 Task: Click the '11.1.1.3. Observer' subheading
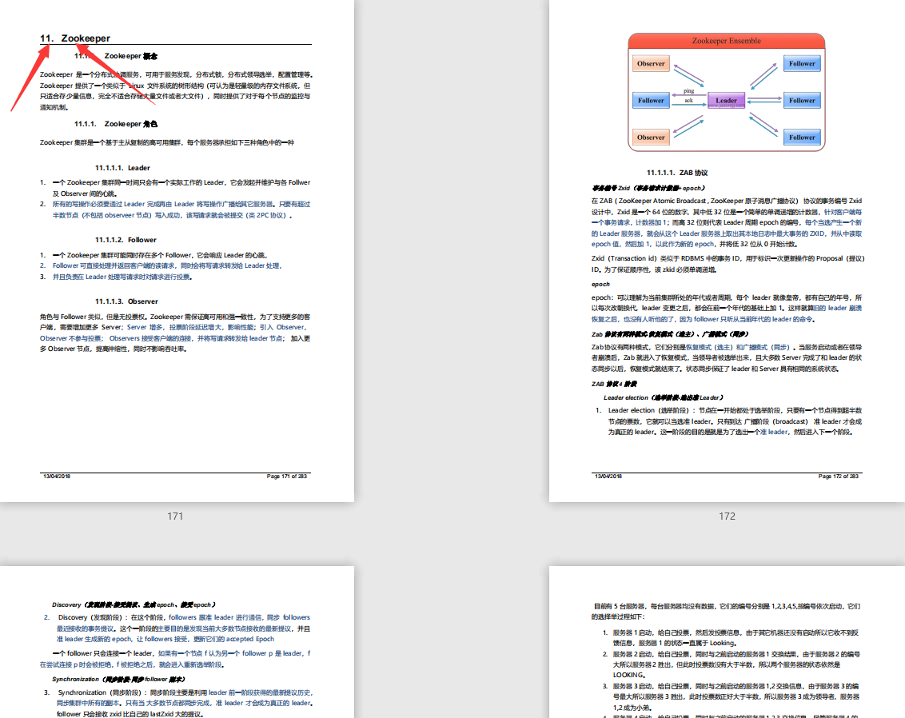point(126,301)
